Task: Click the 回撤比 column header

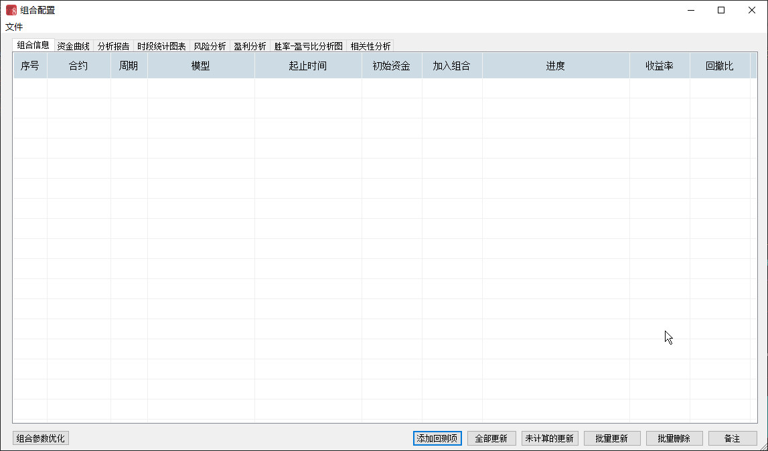Action: pos(719,66)
